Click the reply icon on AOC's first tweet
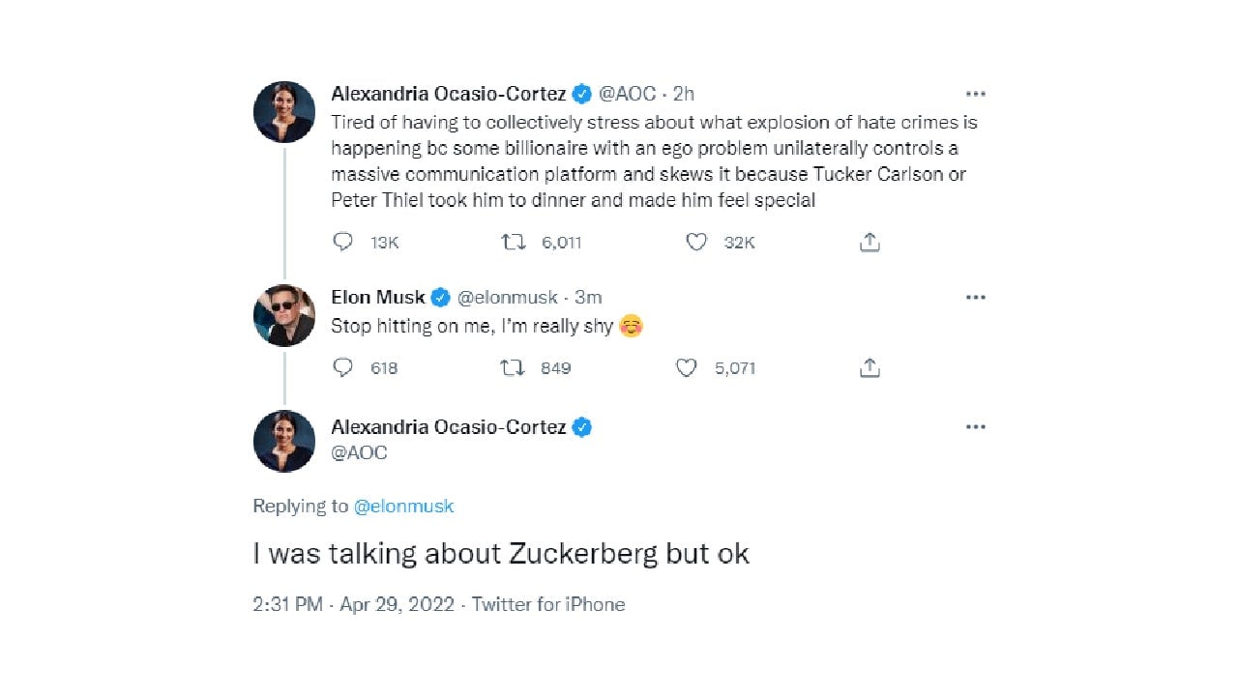The width and height of the screenshot is (1238, 696). tap(342, 243)
